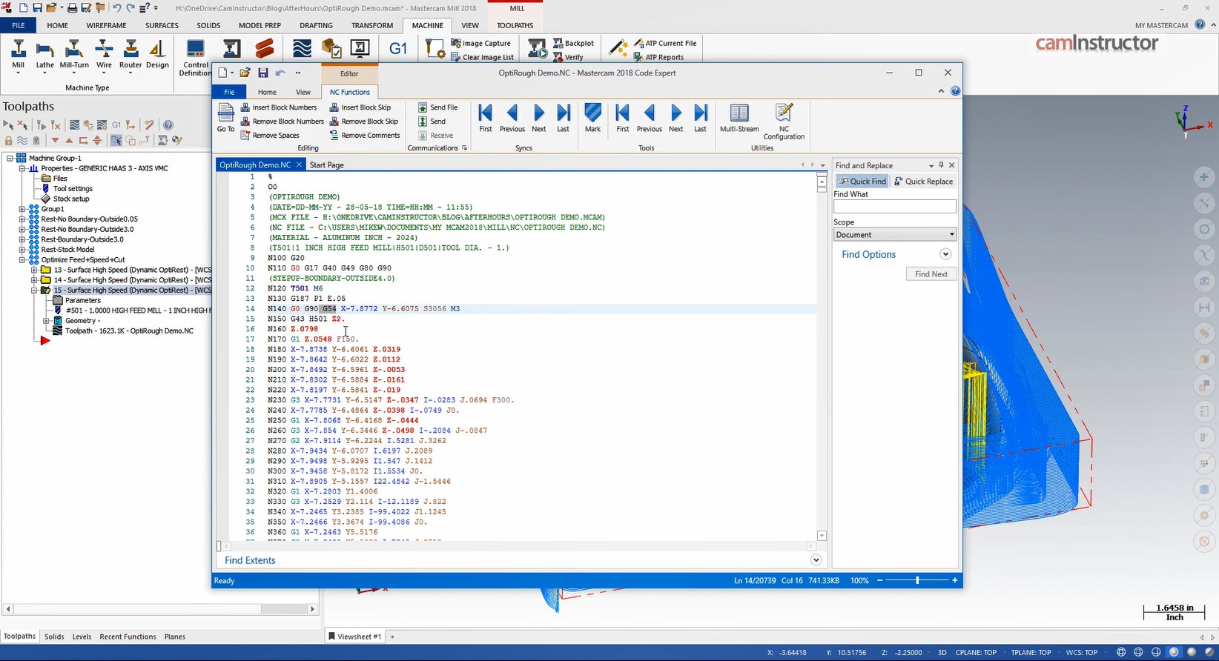Choose the Mill-Turn machine type
1219x661 pixels.
(x=74, y=56)
